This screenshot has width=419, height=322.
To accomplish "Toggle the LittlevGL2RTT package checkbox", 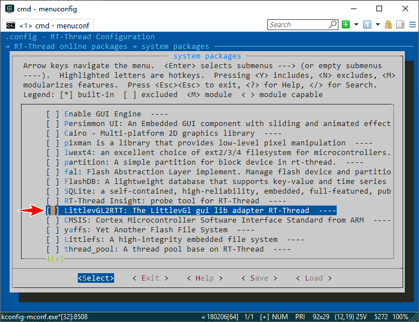I will tap(52, 210).
